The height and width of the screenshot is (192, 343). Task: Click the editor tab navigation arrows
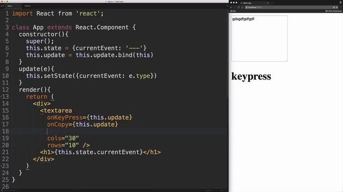[2, 6]
